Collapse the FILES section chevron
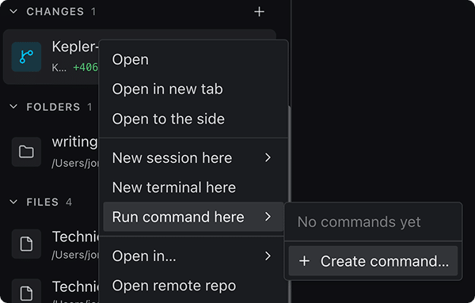 pos(13,202)
